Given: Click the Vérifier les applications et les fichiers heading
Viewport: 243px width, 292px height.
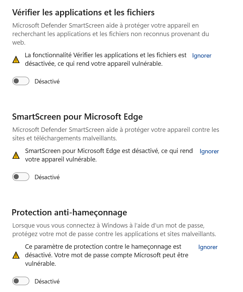Looking at the screenshot, I should (83, 13).
